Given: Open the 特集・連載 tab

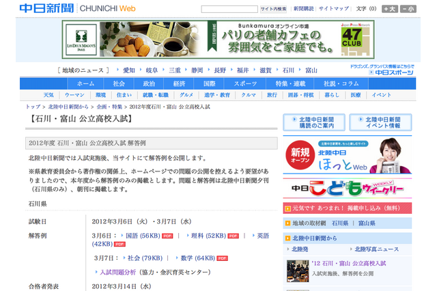Looking at the screenshot, I should point(290,83).
